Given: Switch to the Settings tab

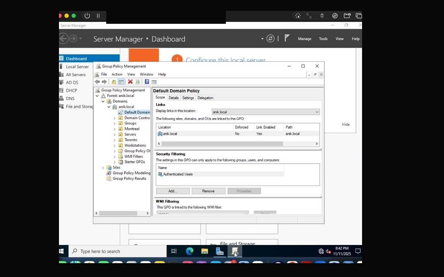Looking at the screenshot, I should [x=188, y=98].
